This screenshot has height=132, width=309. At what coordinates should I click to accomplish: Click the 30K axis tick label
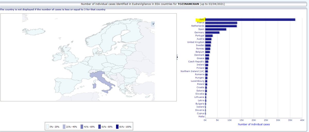pyautogui.click(x=278, y=120)
